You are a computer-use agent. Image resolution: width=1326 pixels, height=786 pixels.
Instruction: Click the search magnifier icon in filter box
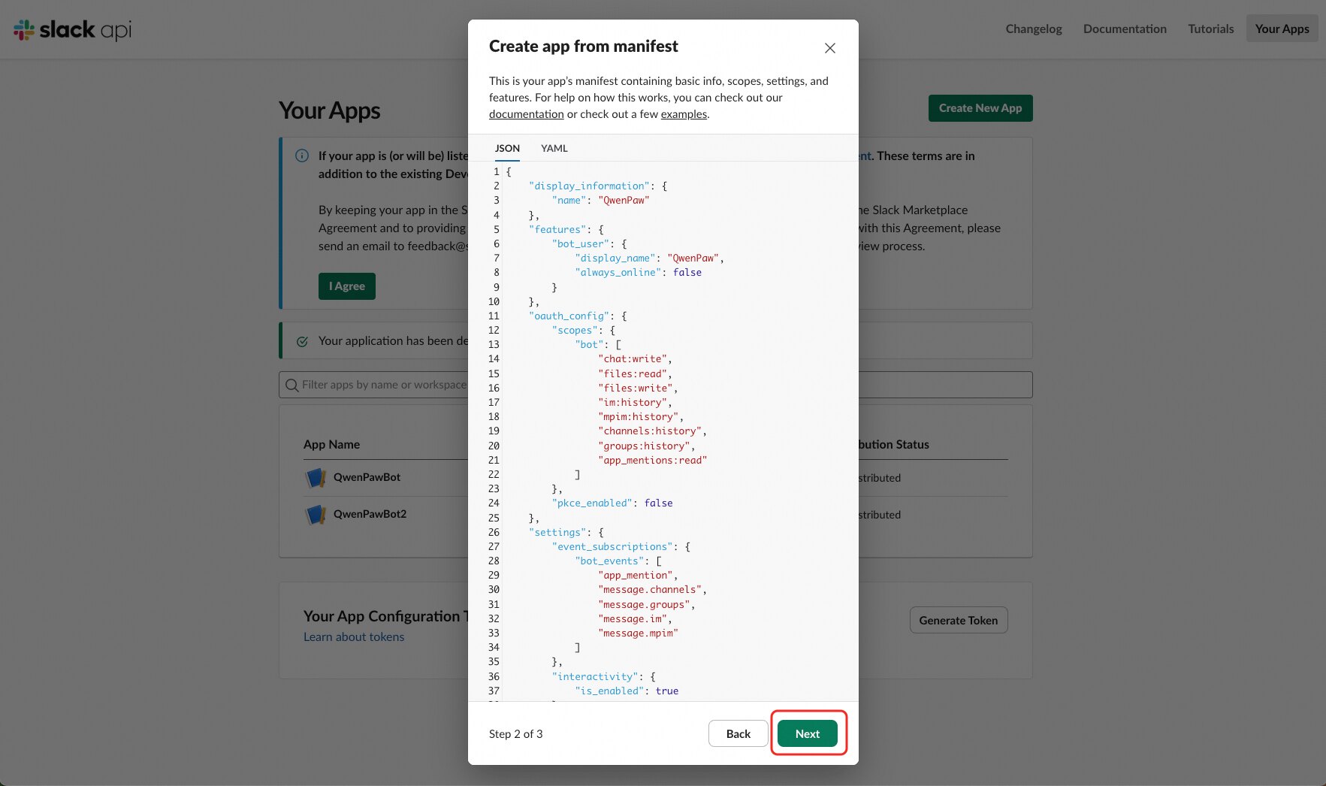coord(291,385)
